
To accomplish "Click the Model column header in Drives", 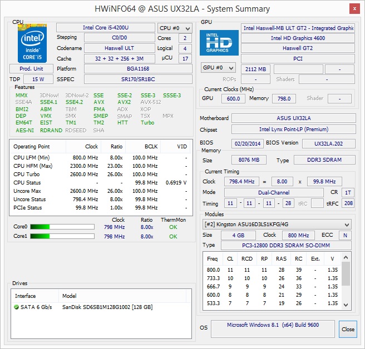I will click(122, 296).
